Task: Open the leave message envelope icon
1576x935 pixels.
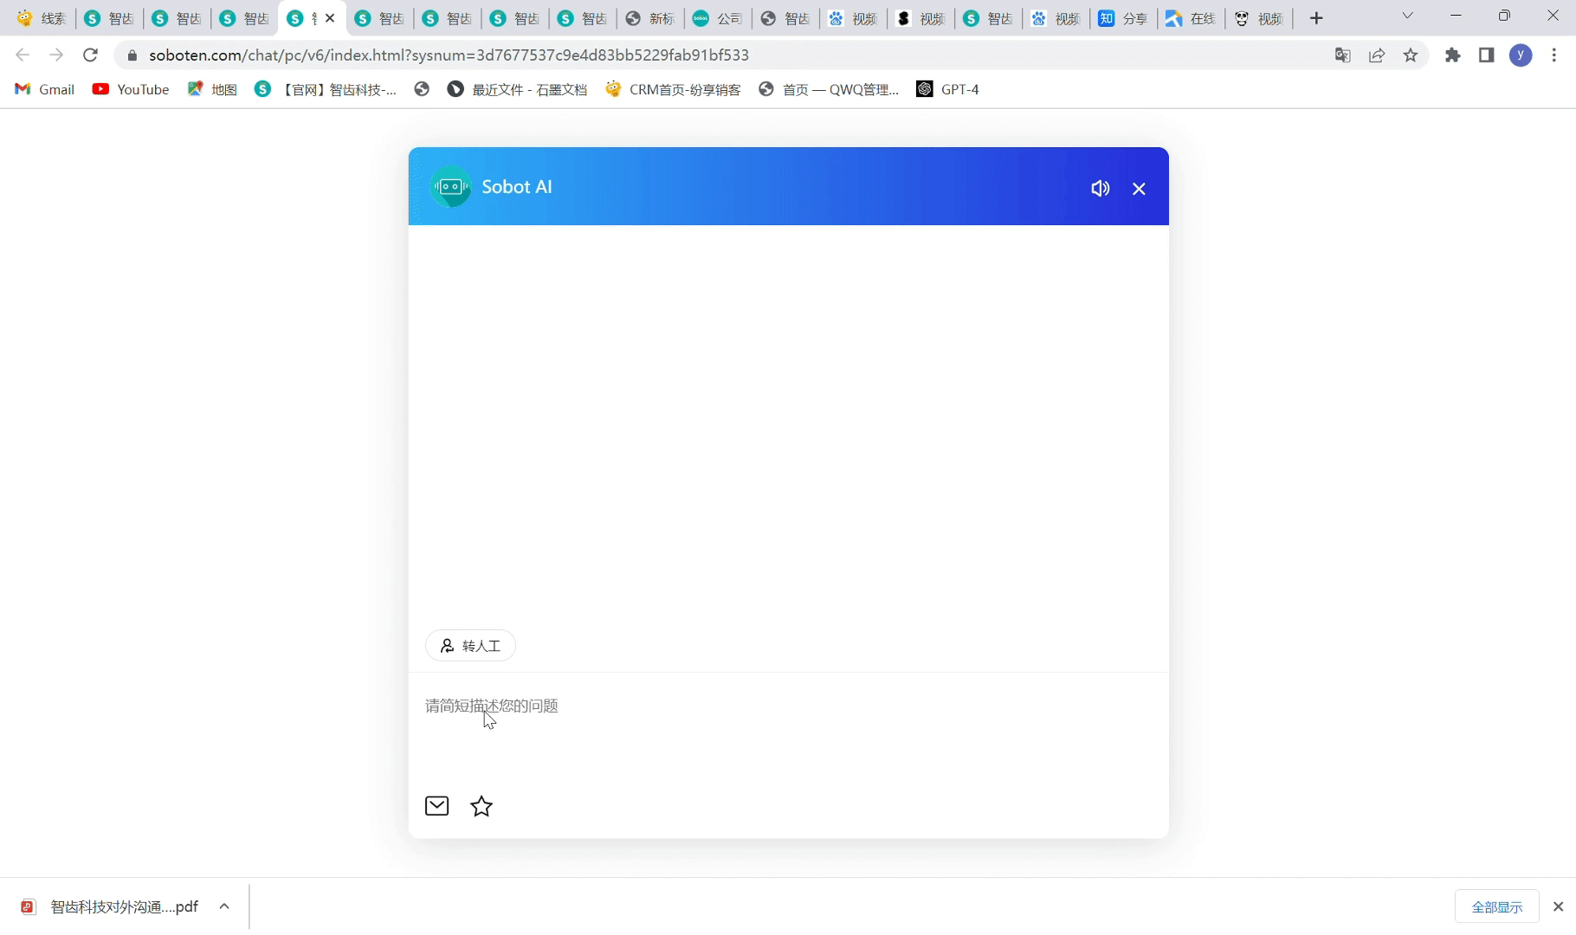Action: (x=437, y=806)
